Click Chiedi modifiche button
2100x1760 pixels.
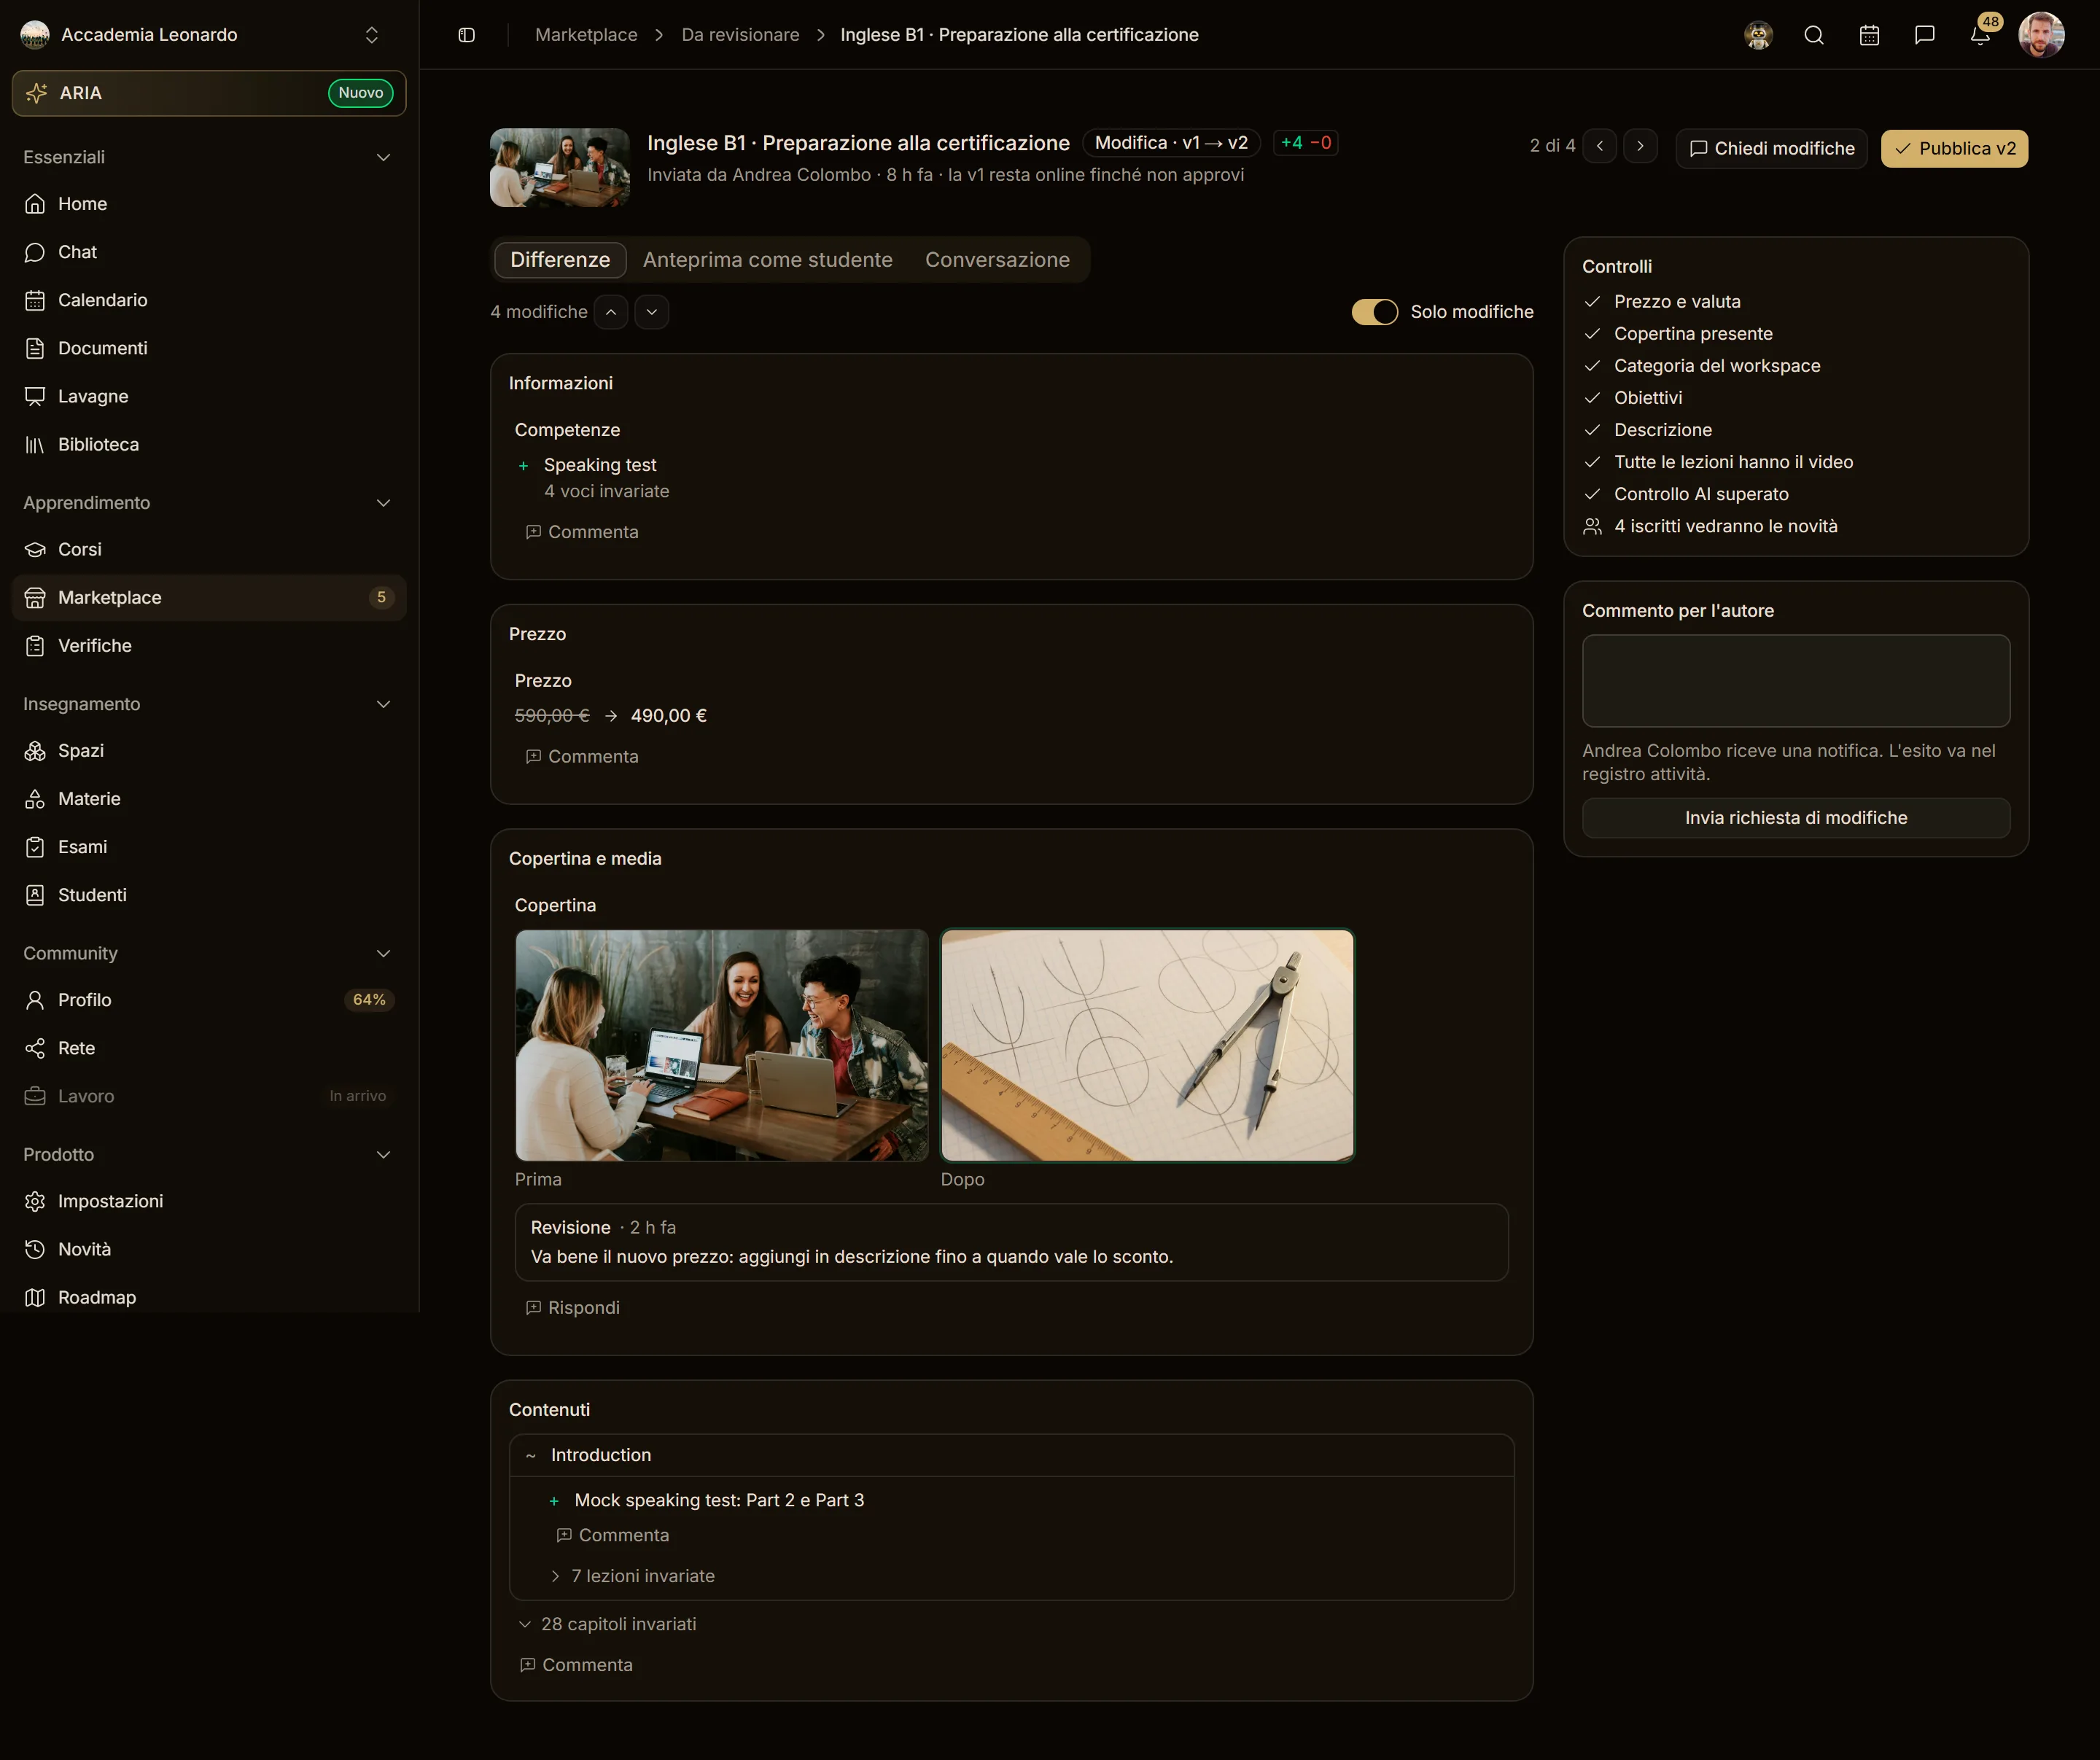1771,149
